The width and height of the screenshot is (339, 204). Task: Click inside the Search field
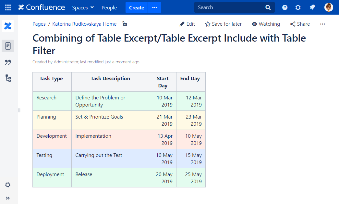pyautogui.click(x=230, y=7)
